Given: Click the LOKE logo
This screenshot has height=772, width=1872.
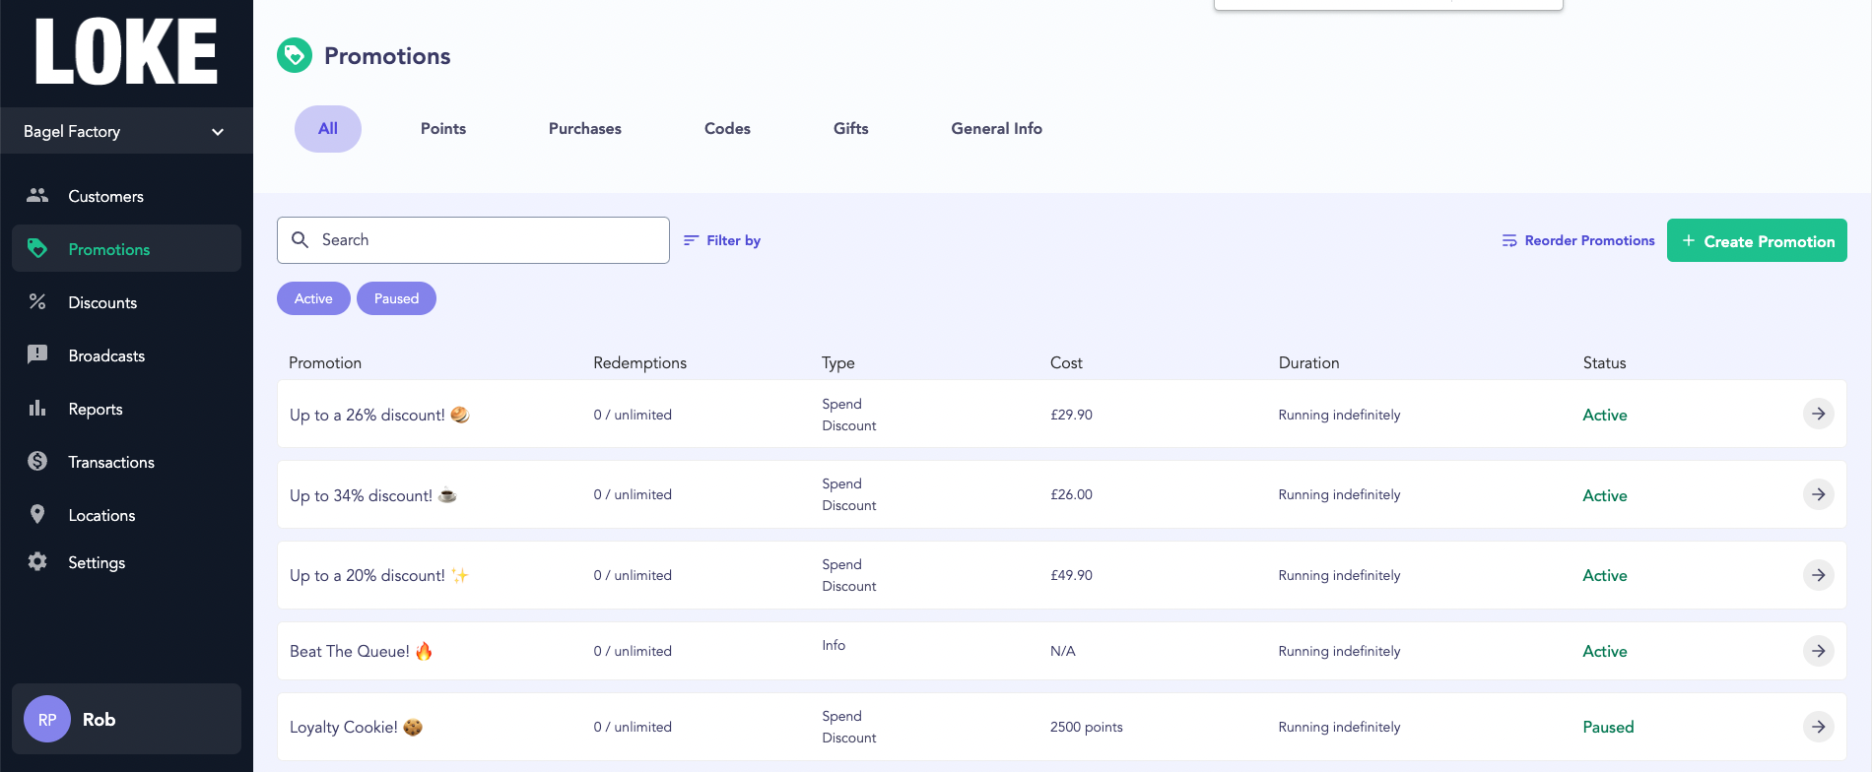Looking at the screenshot, I should click(126, 51).
